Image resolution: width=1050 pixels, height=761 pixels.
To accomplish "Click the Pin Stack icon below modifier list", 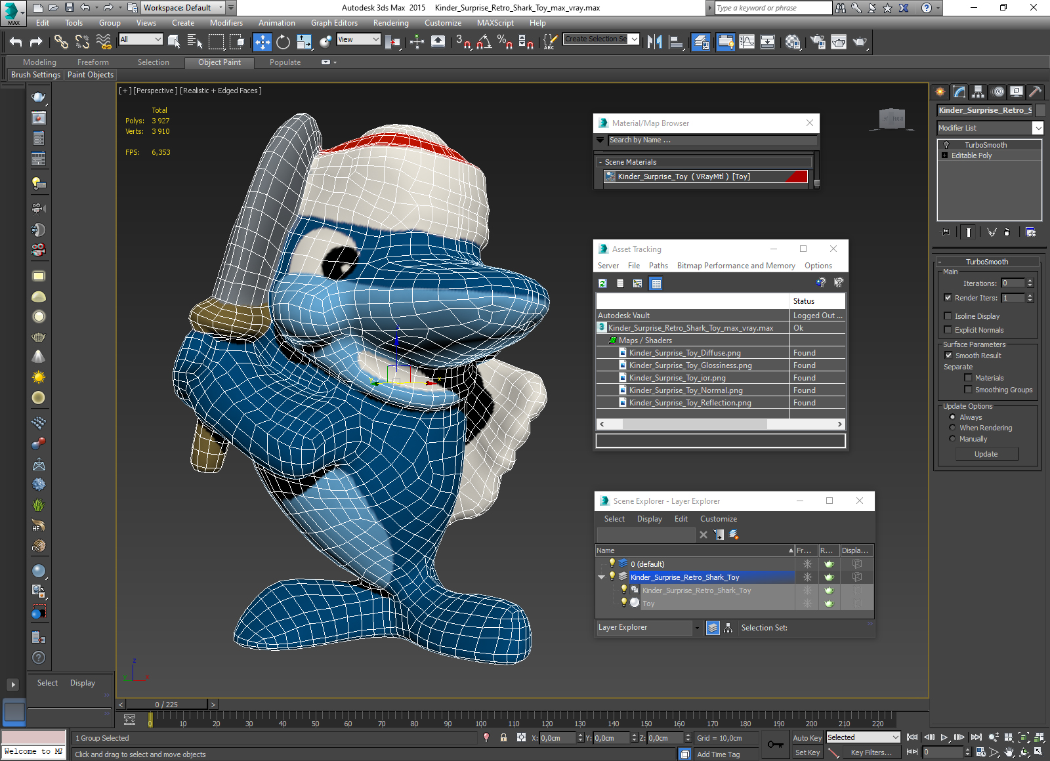I will (x=945, y=232).
